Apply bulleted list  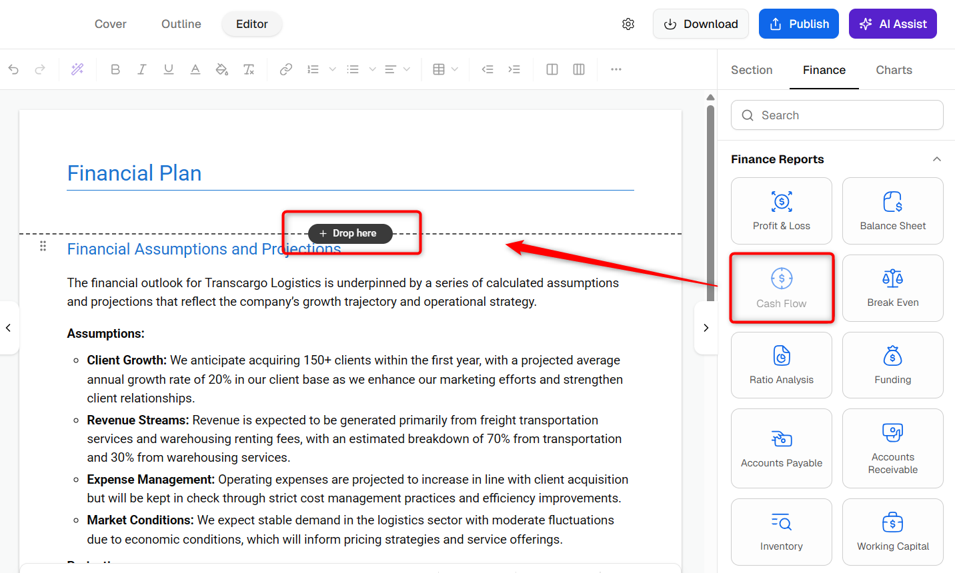(x=353, y=69)
